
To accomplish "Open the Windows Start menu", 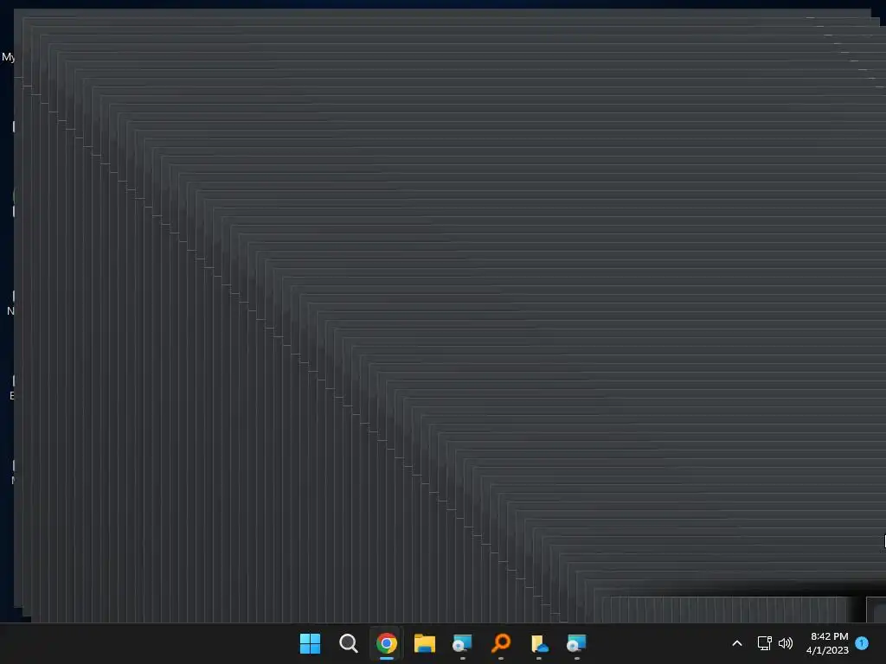I will click(x=311, y=643).
